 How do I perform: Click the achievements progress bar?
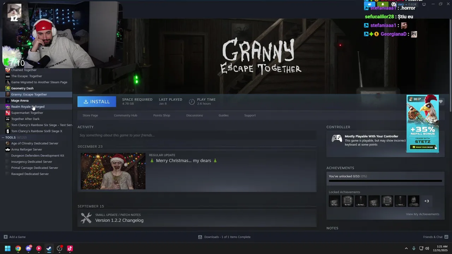click(x=385, y=181)
